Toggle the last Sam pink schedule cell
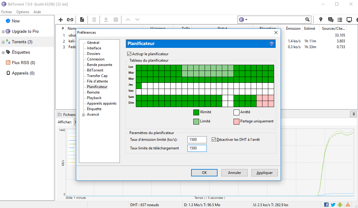The height and width of the screenshot is (208, 358). pos(271,98)
